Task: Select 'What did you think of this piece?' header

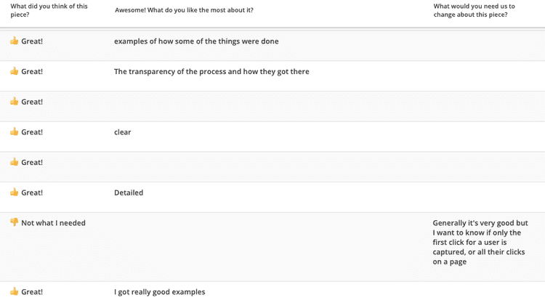Action: click(49, 10)
